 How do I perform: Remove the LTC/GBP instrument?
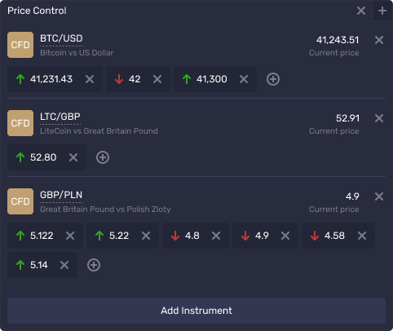point(379,118)
